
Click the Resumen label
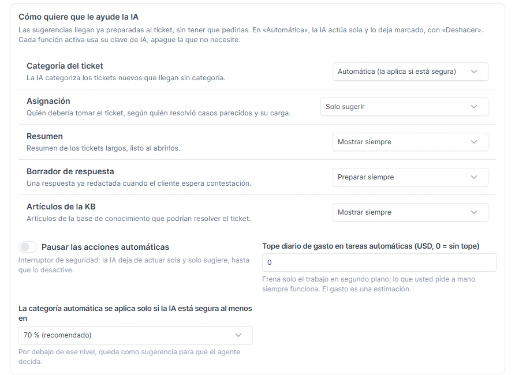click(x=44, y=136)
